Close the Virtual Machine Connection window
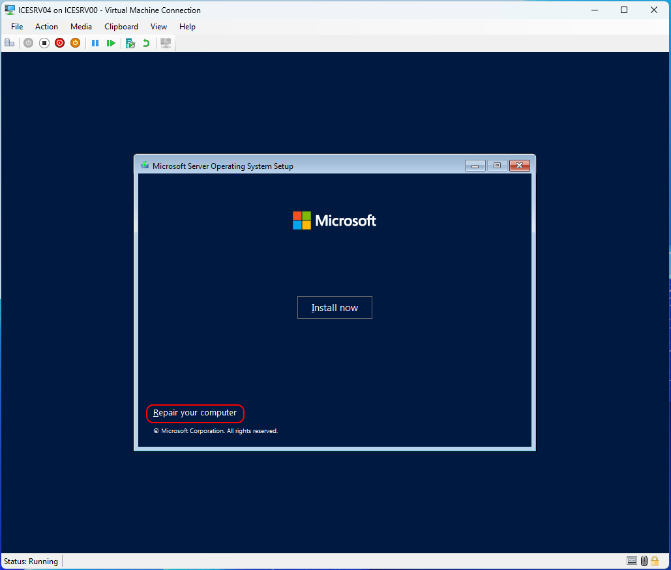Viewport: 671px width, 570px height. (654, 10)
